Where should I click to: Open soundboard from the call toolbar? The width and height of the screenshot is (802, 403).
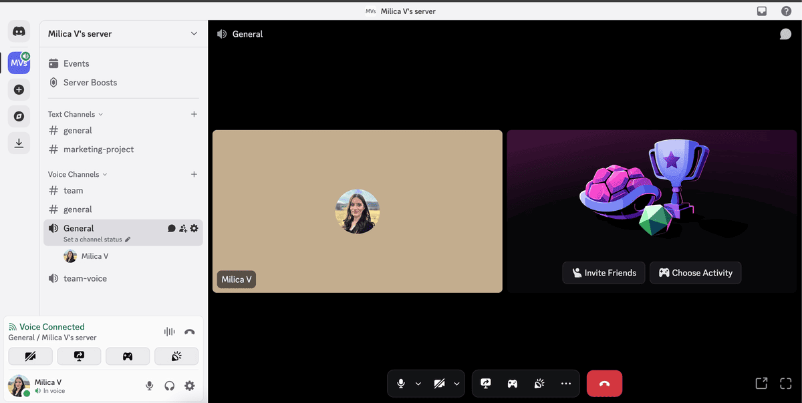point(539,384)
